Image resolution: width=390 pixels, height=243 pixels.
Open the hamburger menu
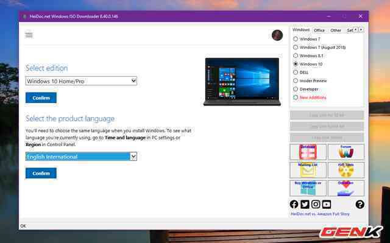(x=29, y=35)
